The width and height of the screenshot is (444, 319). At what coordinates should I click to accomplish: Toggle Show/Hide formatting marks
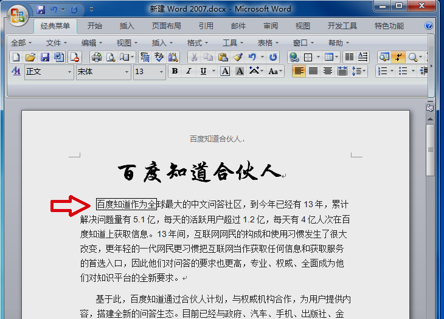[398, 57]
